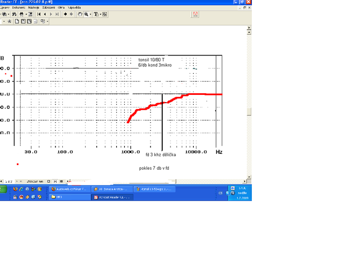Click the greyed reflow page icon
Image resolution: width=338 pixels, height=253 pixels.
click(x=35, y=21)
